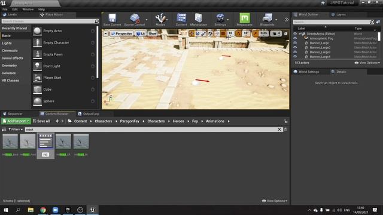The width and height of the screenshot is (383, 215).
Task: Select the Geometry category
Action: tap(10, 66)
